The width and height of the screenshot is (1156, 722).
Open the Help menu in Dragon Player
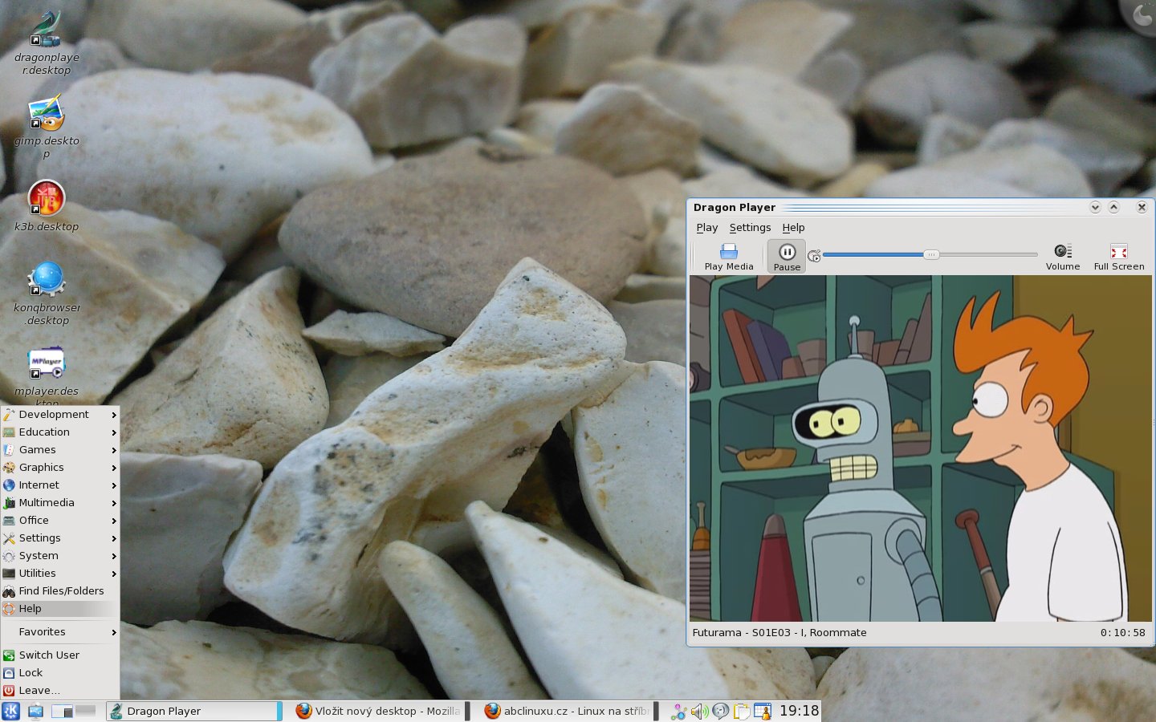coord(793,228)
